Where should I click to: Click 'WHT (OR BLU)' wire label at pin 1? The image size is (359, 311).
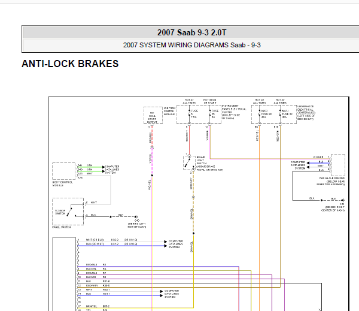pyautogui.click(x=95, y=240)
